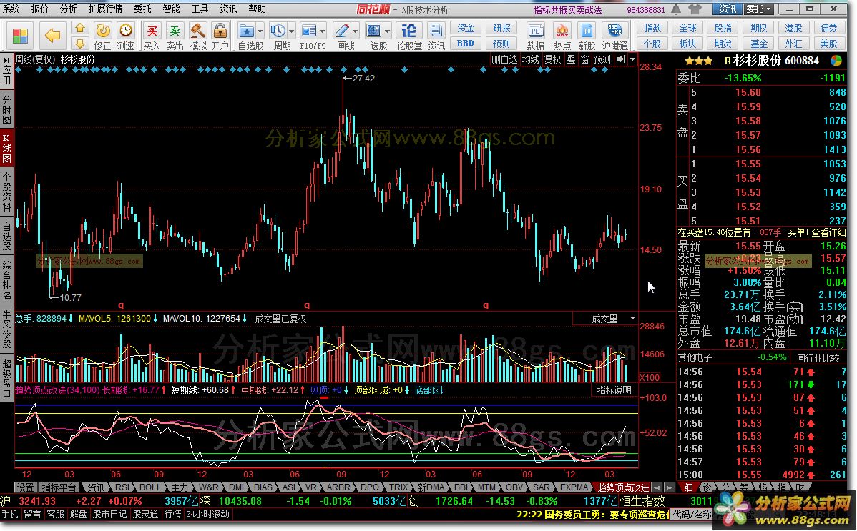The width and height of the screenshot is (857, 531).
Task: Click the 指标说明 button
Action: [614, 390]
